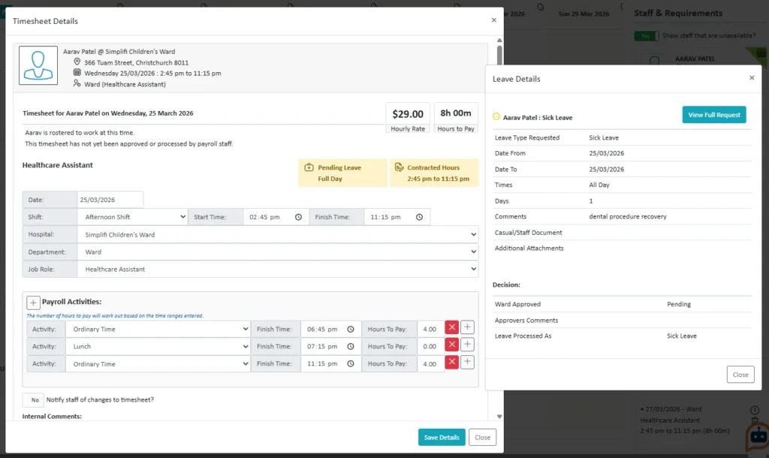This screenshot has height=458, width=769.
Task: Click 'Sun 29 Mar 2026' column header
Action: (584, 14)
